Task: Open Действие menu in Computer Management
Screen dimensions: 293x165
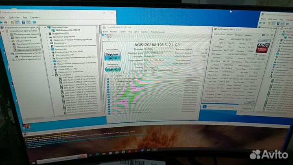Action: pos(14,17)
